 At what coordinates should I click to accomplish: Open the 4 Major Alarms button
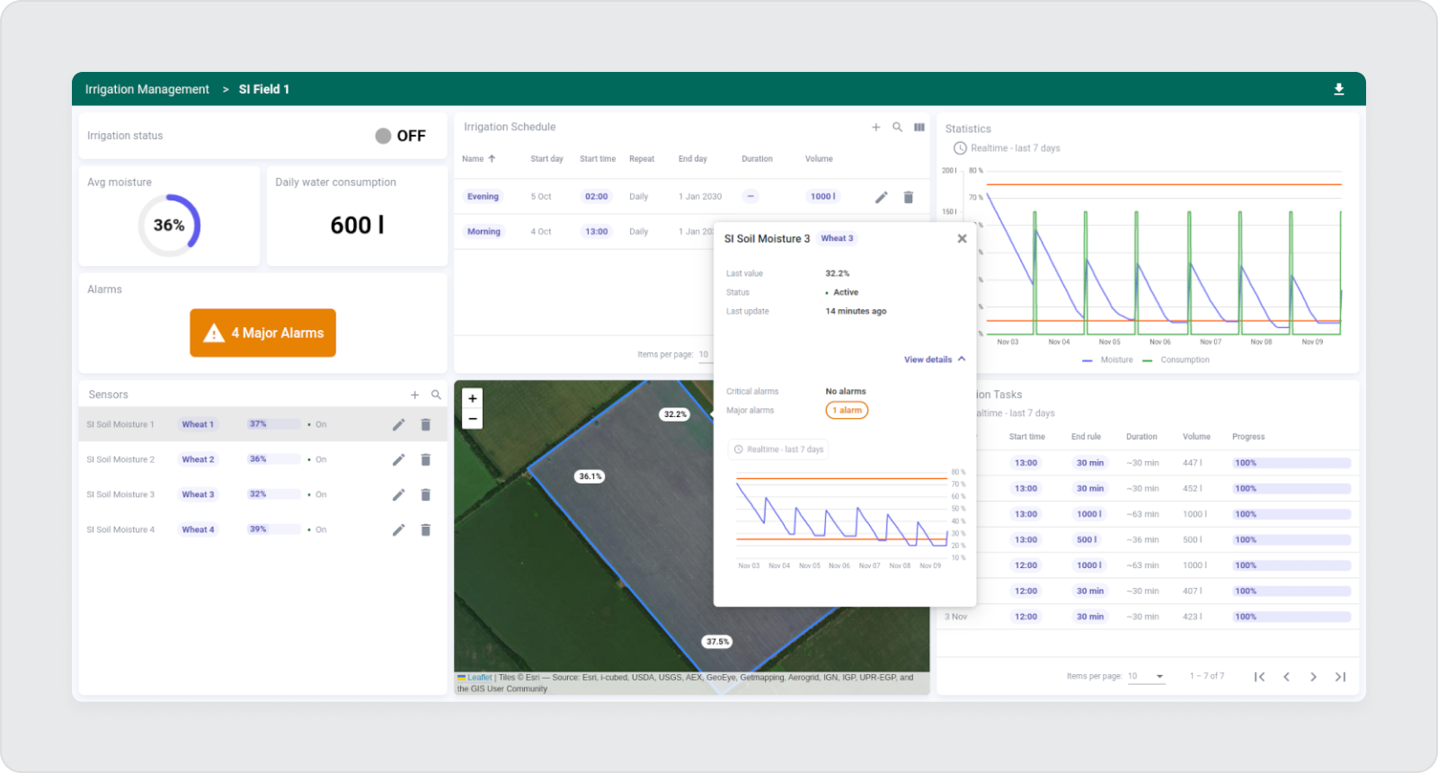(x=262, y=333)
